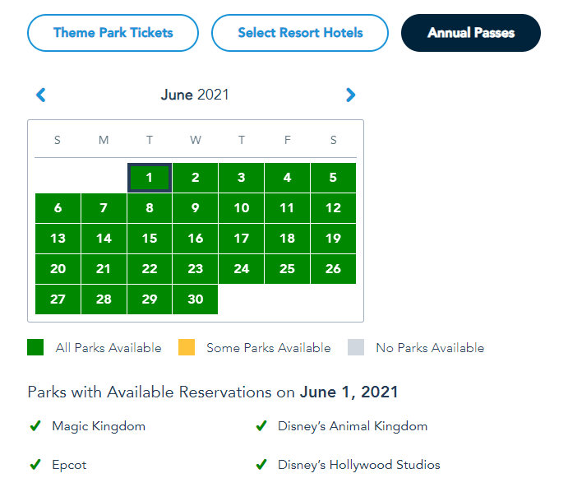568x492 pixels.
Task: Click the yellow Some Parks Available swatch
Action: pos(187,347)
